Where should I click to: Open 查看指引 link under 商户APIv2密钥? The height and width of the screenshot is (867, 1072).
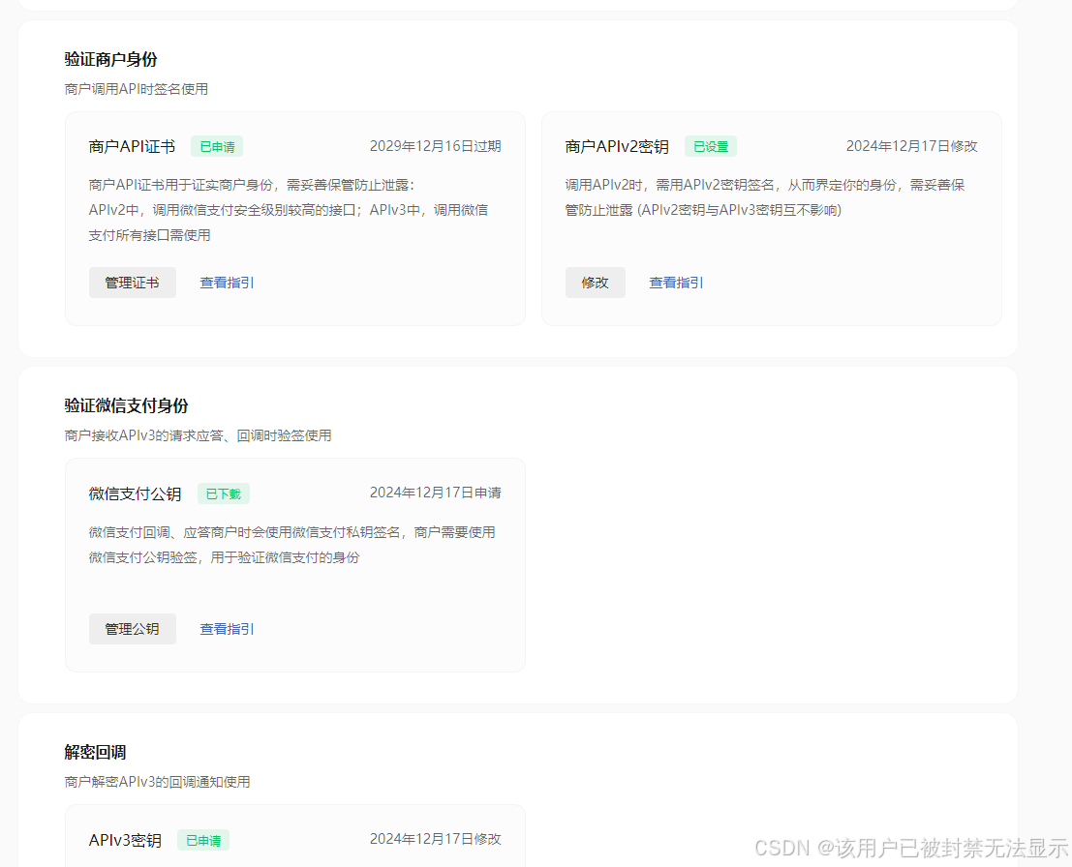[676, 283]
